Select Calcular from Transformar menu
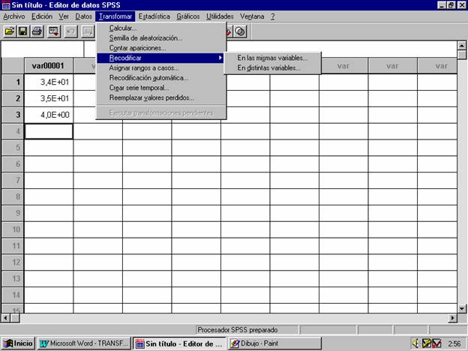The width and height of the screenshot is (468, 351). tap(123, 28)
